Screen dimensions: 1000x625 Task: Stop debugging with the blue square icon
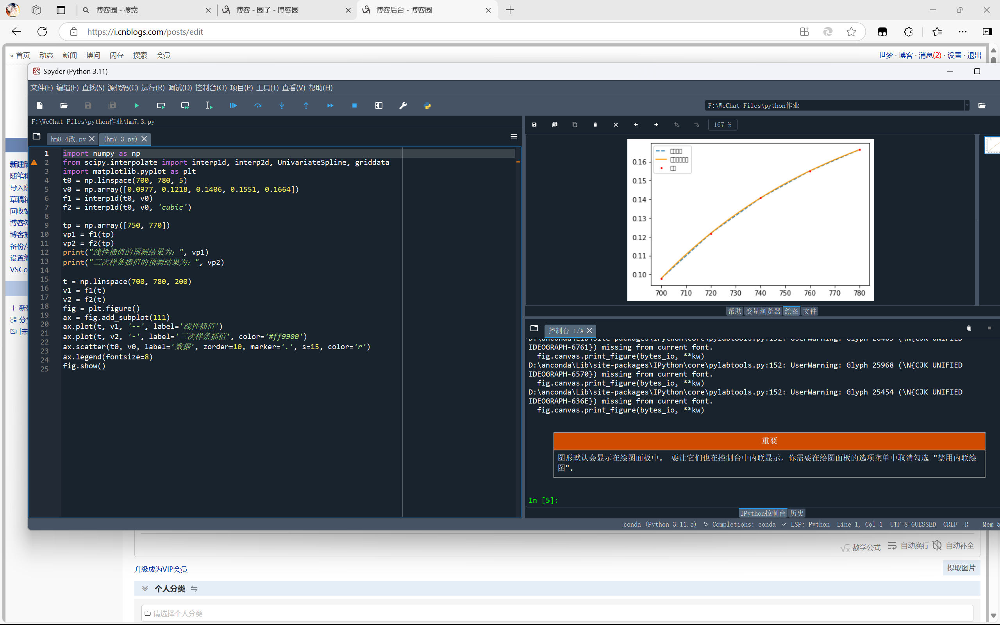coord(354,106)
